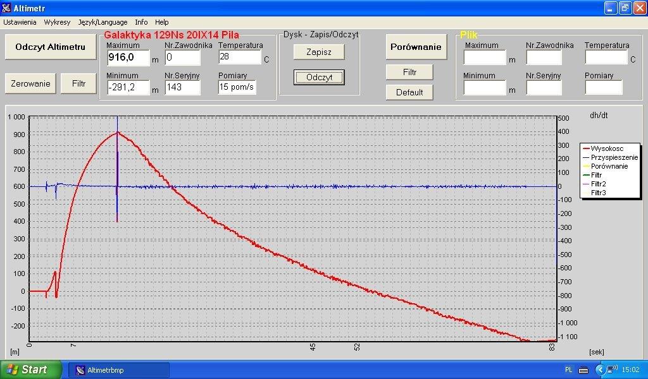Image resolution: width=648 pixels, height=379 pixels.
Task: Click the keyboard icon in the system tray
Action: pyautogui.click(x=583, y=370)
